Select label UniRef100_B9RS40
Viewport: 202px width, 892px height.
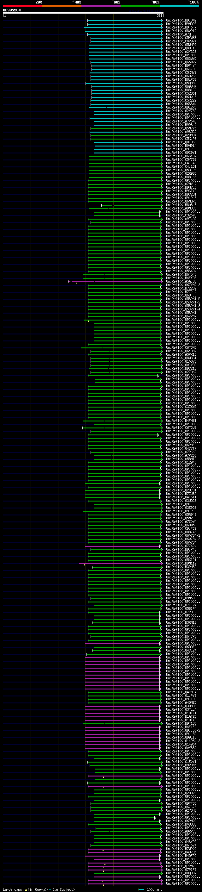(x=181, y=125)
